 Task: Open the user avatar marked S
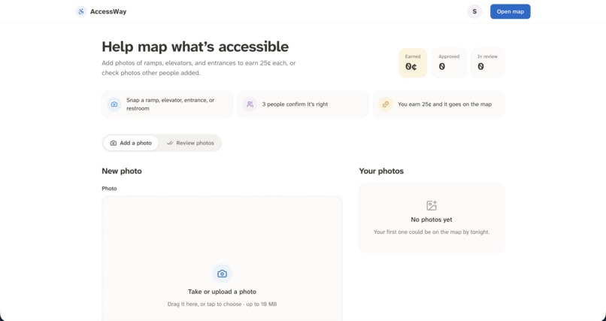pos(474,11)
